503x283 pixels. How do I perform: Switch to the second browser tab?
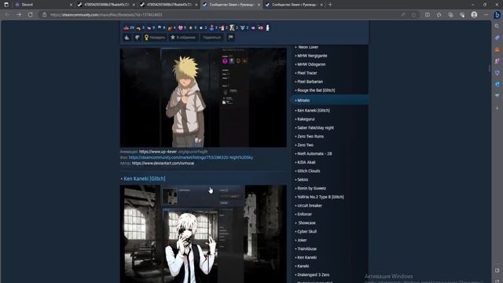tap(106, 5)
